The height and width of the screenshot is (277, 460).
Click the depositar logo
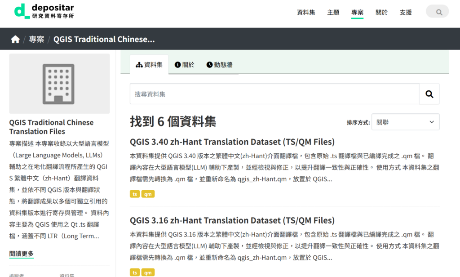click(44, 11)
